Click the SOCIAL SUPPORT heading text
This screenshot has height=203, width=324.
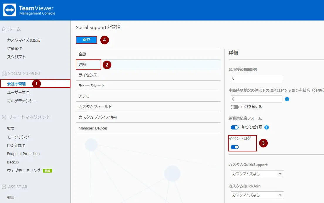coord(24,74)
